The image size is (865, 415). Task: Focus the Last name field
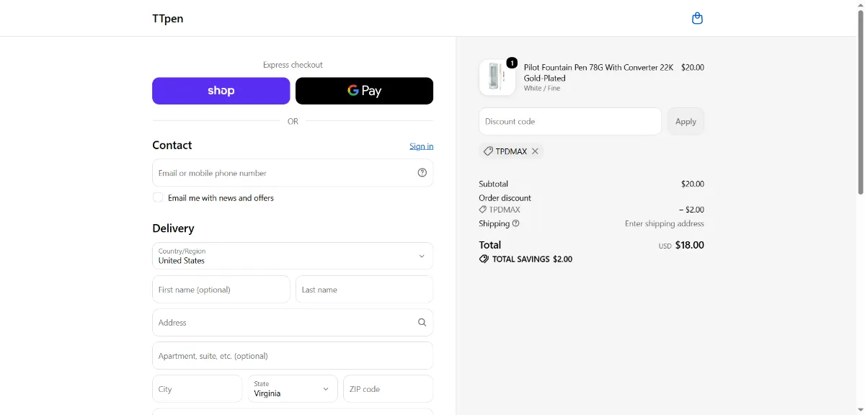pos(365,290)
